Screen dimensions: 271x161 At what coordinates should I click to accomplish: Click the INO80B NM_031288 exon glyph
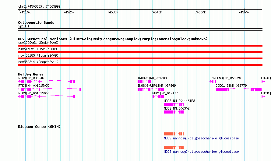point(144,82)
